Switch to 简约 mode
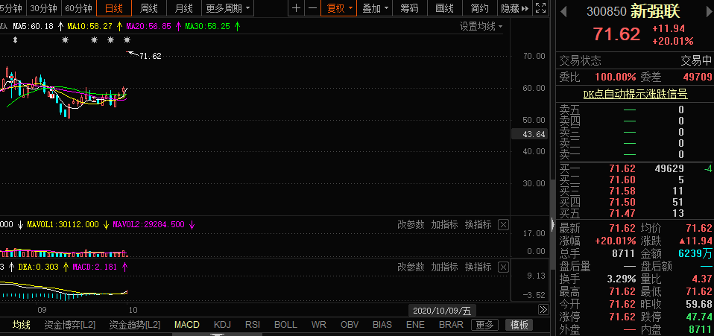This screenshot has height=336, width=714. pos(479,8)
